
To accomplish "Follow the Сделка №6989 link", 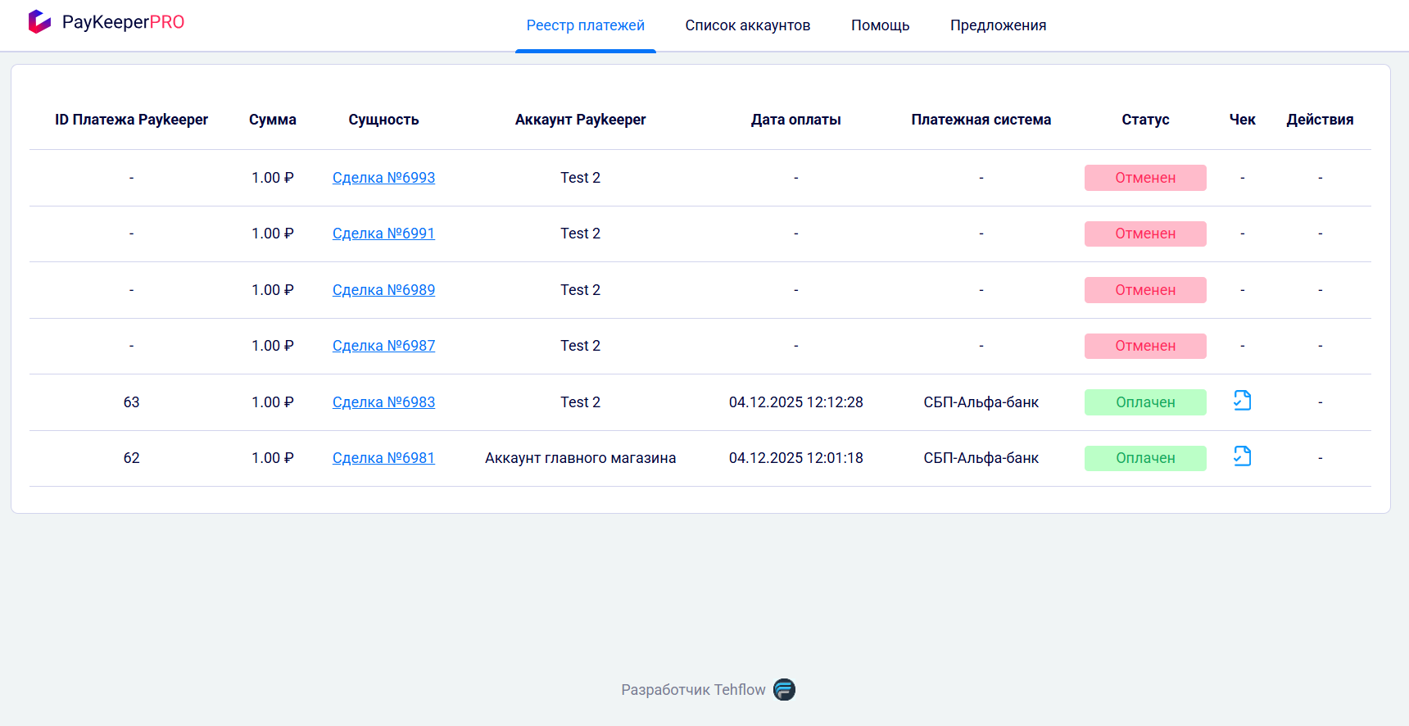I will 383,290.
